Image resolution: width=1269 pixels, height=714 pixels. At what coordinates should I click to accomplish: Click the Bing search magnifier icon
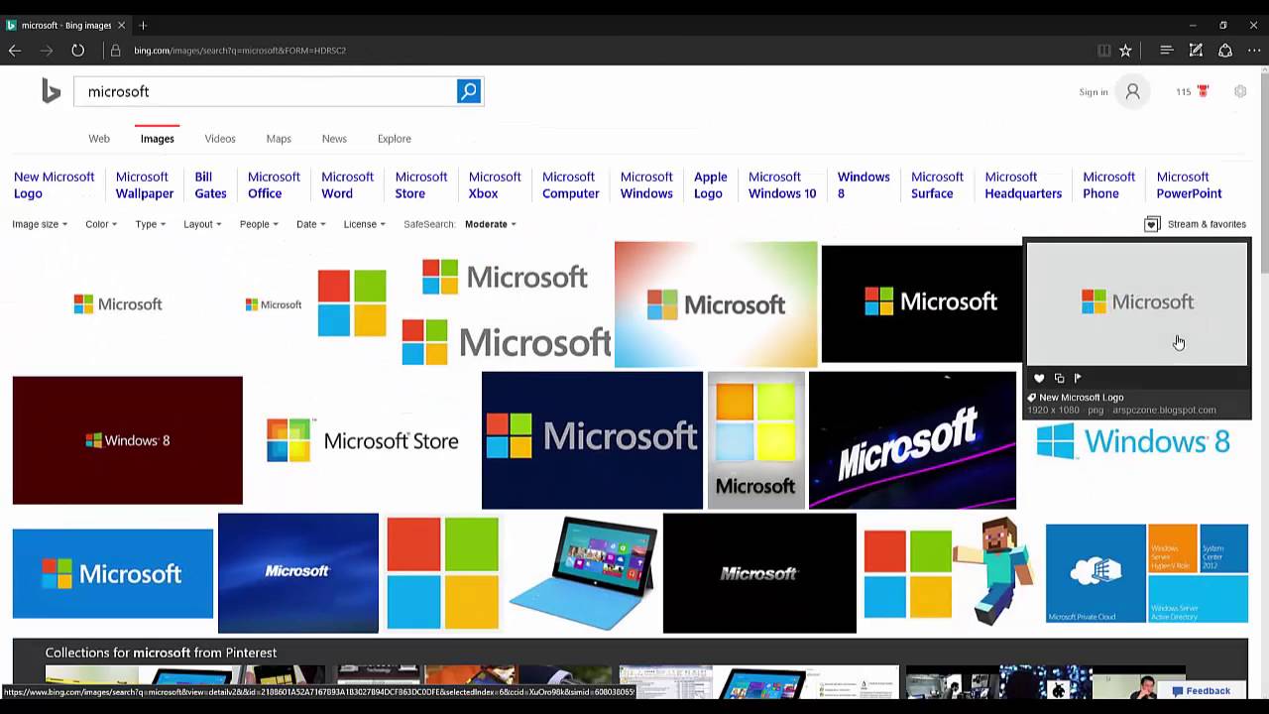(x=468, y=91)
